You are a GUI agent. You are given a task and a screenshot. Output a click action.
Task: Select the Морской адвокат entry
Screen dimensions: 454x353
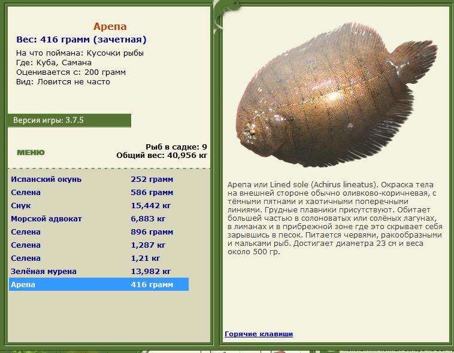tap(99, 219)
